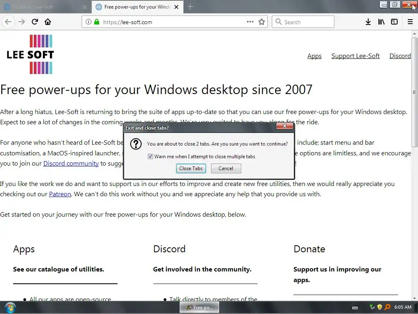This screenshot has width=418, height=314.
Task: Go to the browser Home page
Action: coord(48,22)
